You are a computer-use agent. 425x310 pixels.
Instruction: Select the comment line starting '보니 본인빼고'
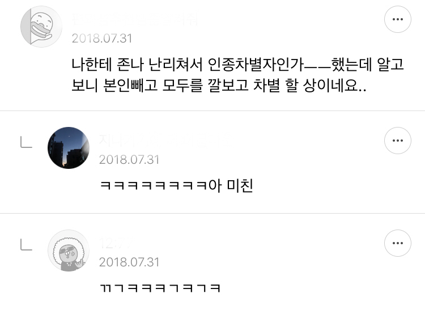(219, 86)
